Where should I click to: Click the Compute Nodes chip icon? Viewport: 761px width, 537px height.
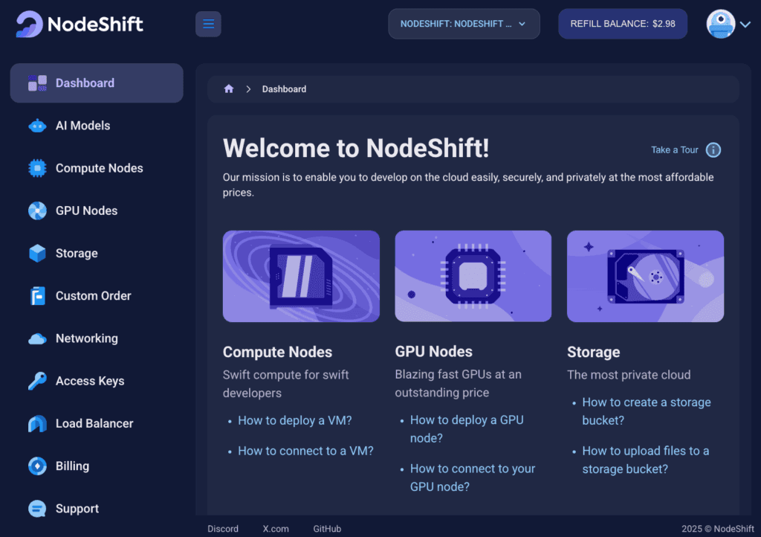[37, 168]
